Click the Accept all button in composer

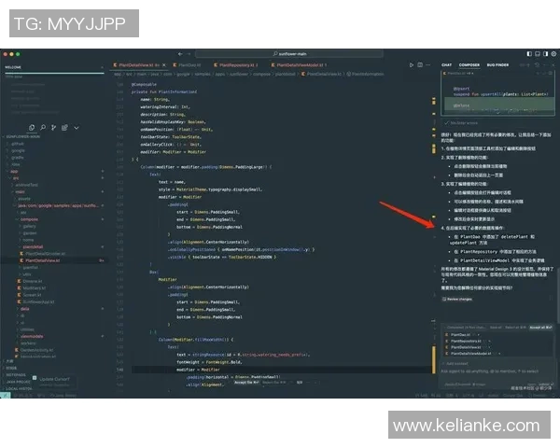(x=541, y=328)
